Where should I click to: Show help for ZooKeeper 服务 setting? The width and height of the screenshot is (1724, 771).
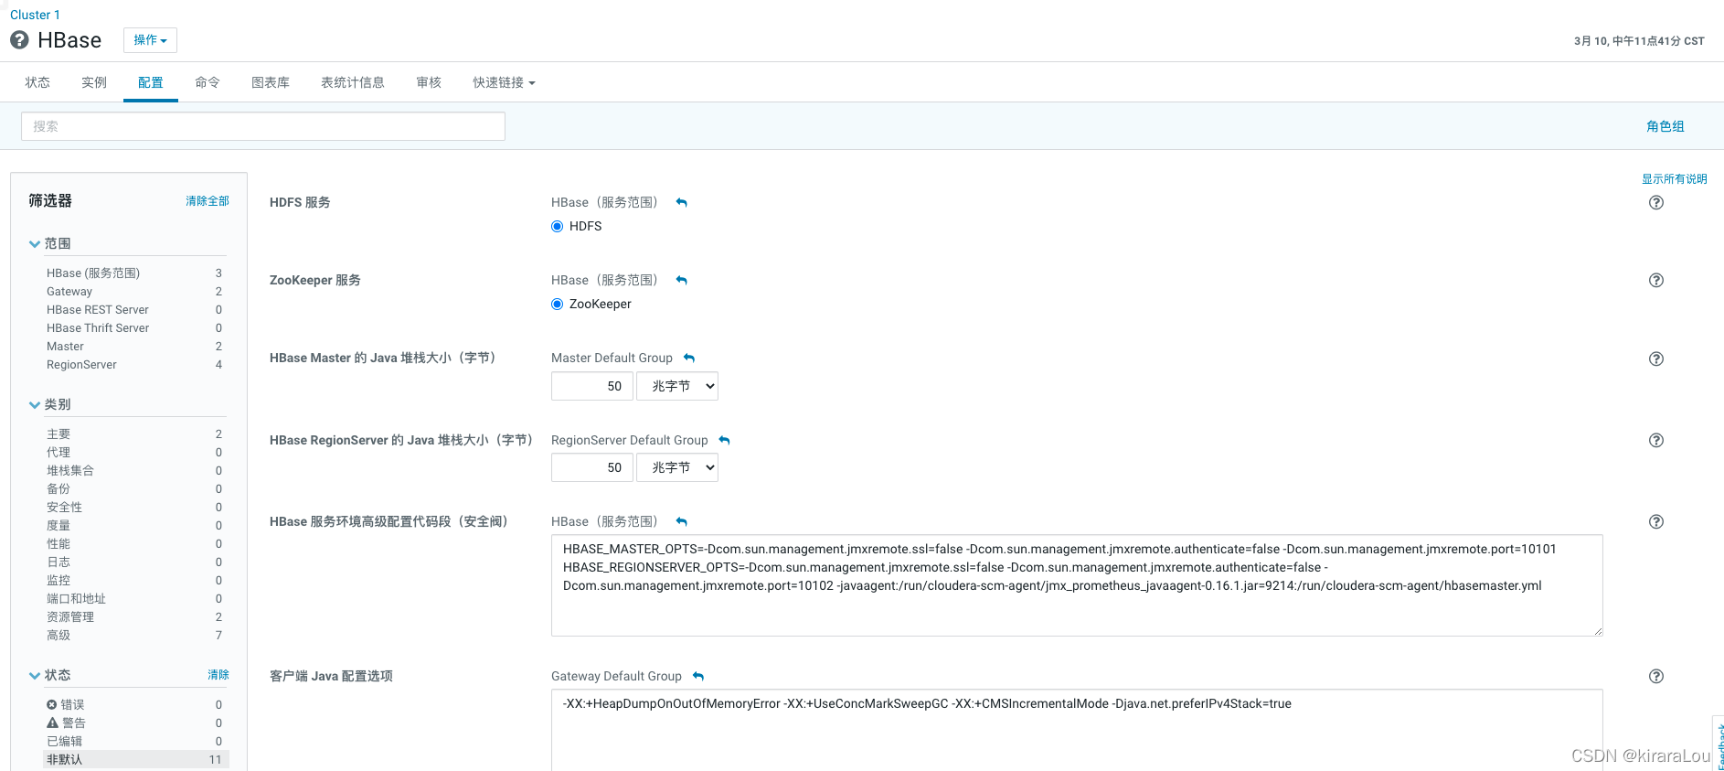pyautogui.click(x=1655, y=281)
